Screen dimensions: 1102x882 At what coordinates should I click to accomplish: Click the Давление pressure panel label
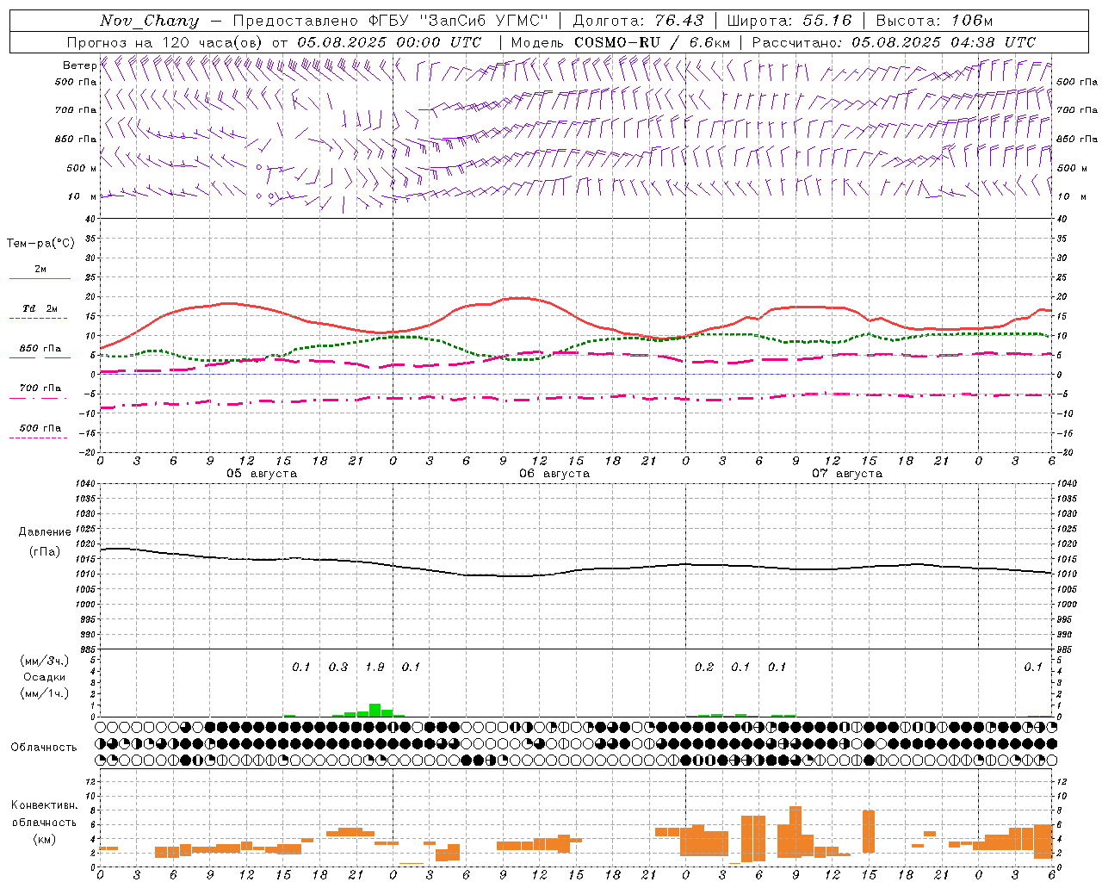(x=45, y=532)
